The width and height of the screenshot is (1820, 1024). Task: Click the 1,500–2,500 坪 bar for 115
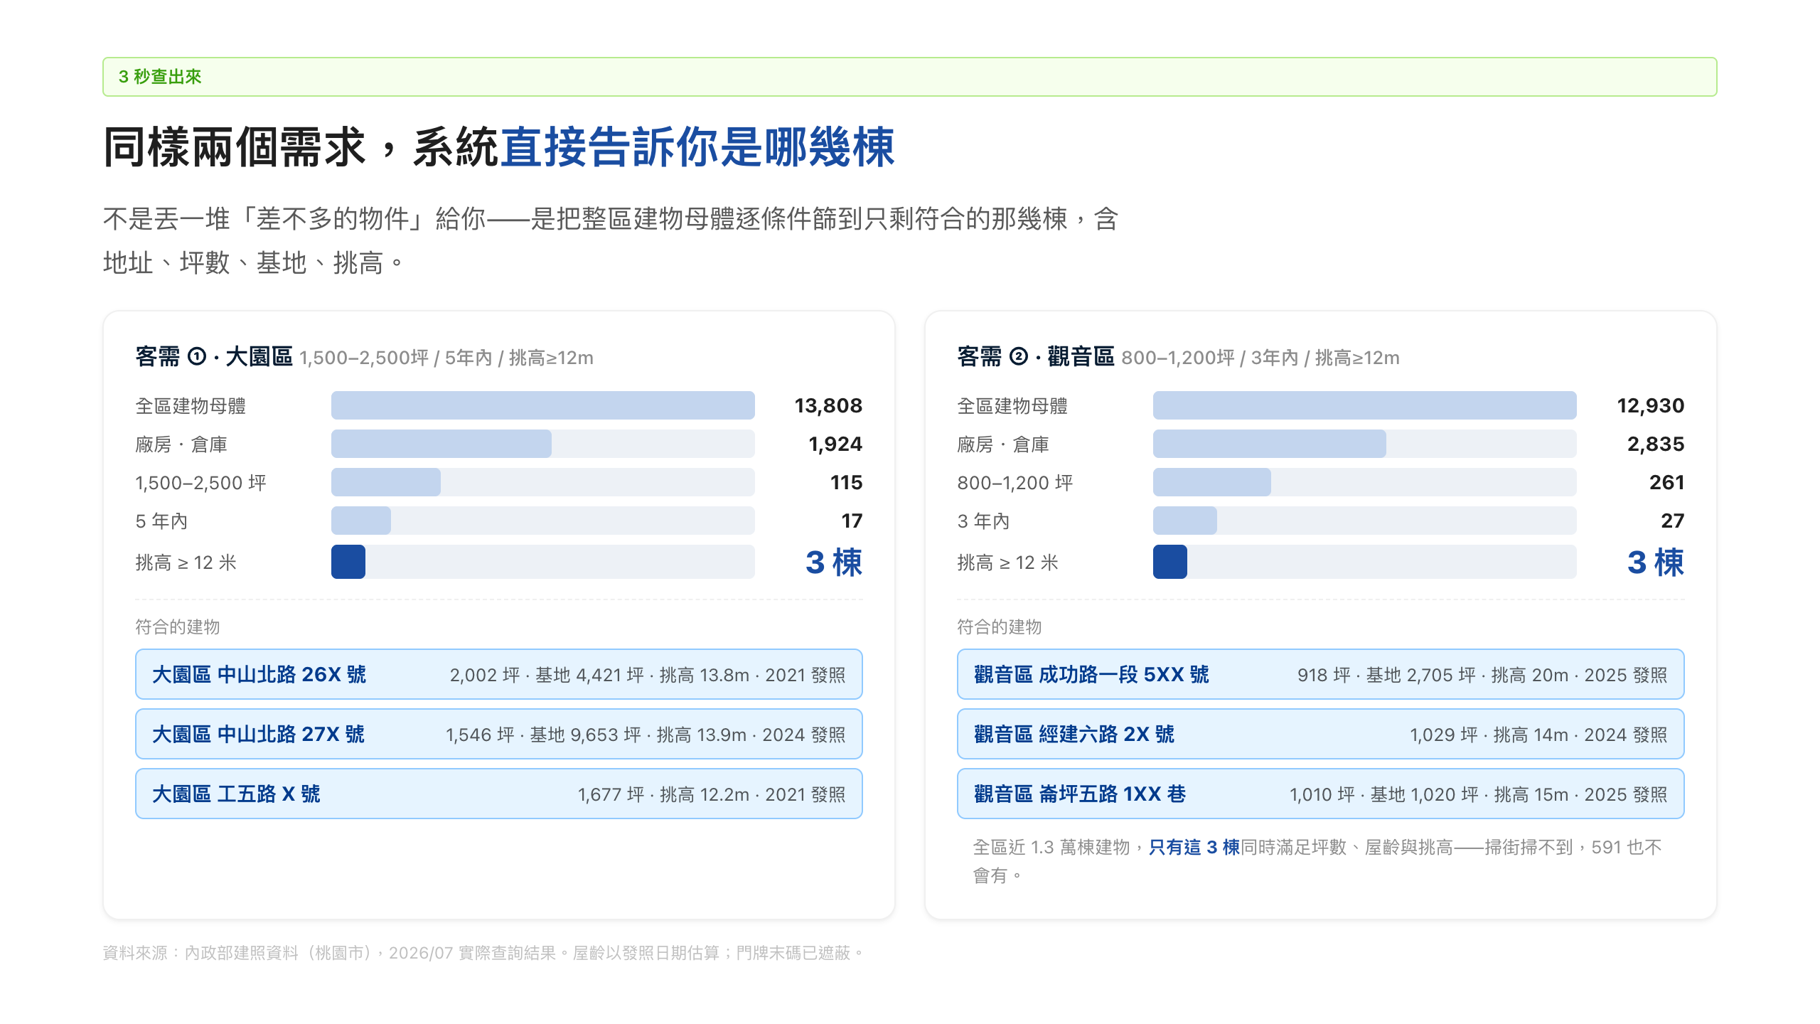pyautogui.click(x=385, y=482)
